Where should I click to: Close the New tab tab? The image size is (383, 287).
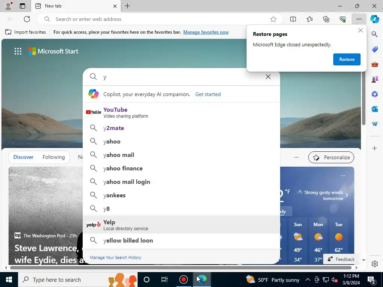coord(115,6)
